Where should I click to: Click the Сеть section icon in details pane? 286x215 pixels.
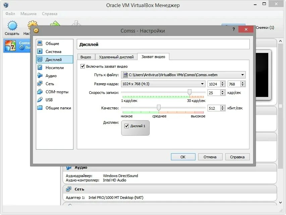[69, 189]
